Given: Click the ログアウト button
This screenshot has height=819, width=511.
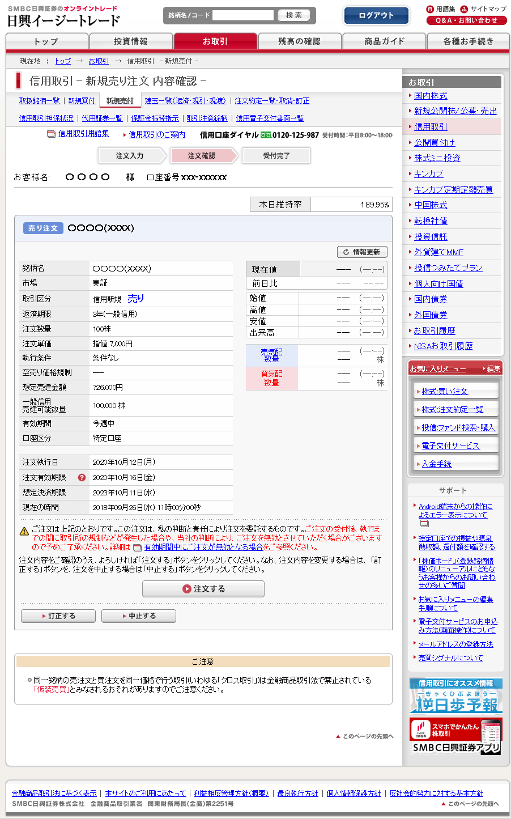Looking at the screenshot, I should click(376, 16).
